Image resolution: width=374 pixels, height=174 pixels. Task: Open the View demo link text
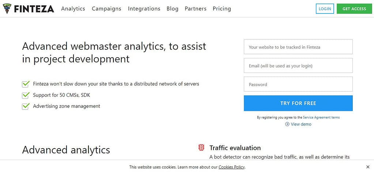point(301,124)
